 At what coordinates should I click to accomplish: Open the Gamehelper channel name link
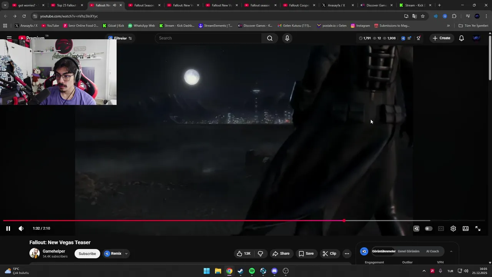point(54,251)
